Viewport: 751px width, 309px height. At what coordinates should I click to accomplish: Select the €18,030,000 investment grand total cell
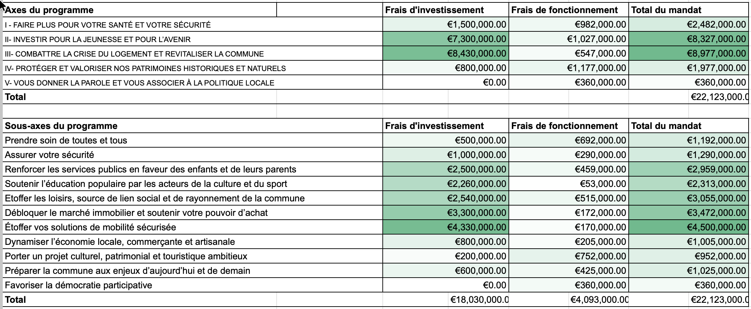point(479,300)
